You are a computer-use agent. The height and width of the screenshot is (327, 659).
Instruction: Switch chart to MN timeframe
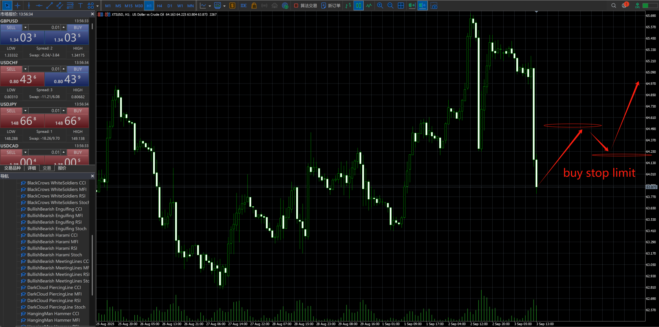point(190,6)
